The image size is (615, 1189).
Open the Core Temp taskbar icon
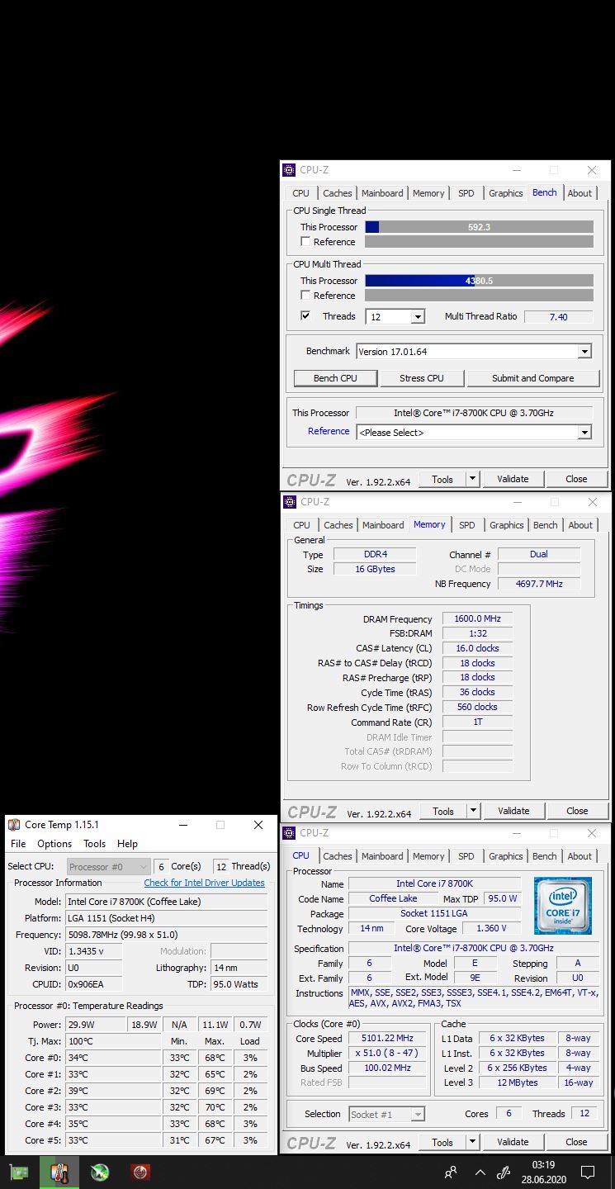coord(59,1172)
